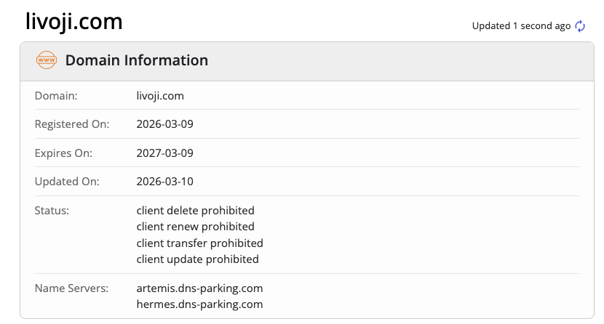Click the Updated 1 second ago text

521,26
